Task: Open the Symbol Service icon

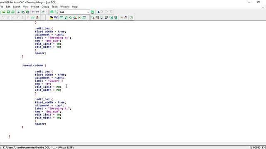Action: [x=75, y=17]
